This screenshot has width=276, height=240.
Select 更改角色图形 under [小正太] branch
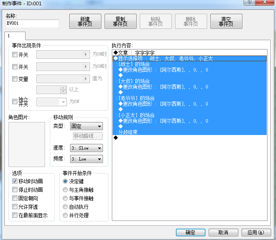pyautogui.click(x=190, y=121)
